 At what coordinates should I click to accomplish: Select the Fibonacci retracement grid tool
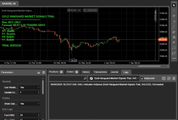pyautogui.click(x=174, y=48)
